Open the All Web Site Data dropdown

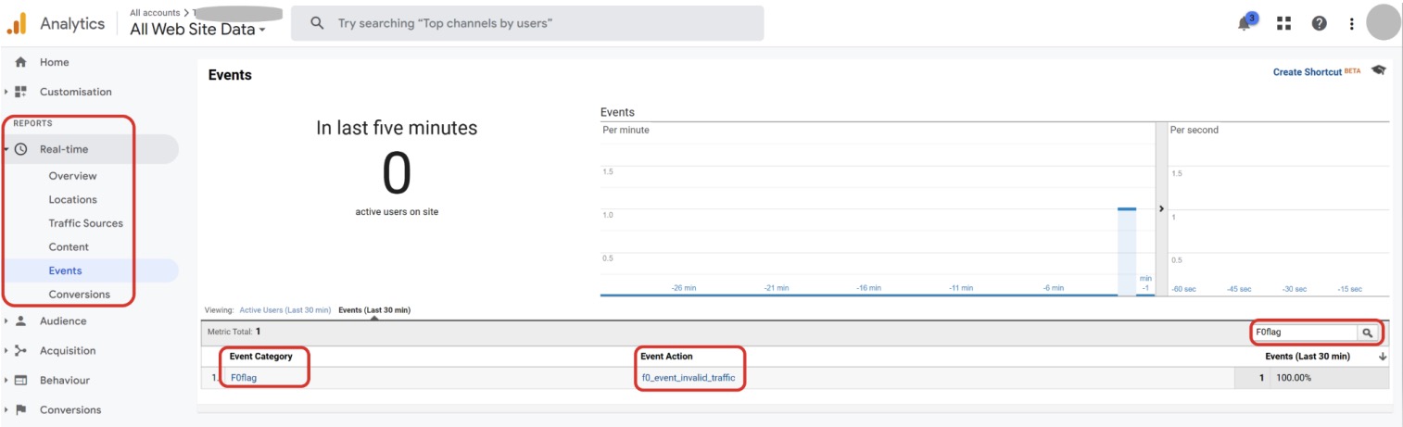click(x=197, y=30)
